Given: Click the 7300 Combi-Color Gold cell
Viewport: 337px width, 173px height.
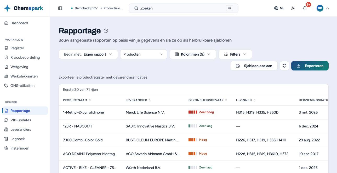Looking at the screenshot, I should point(83,140).
